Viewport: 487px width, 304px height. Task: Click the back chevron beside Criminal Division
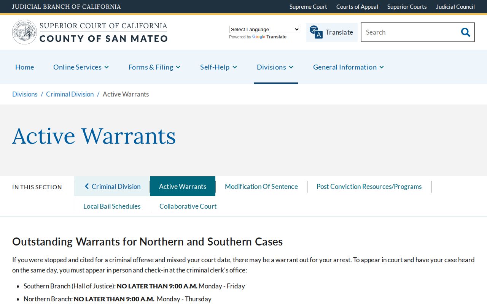click(x=87, y=186)
